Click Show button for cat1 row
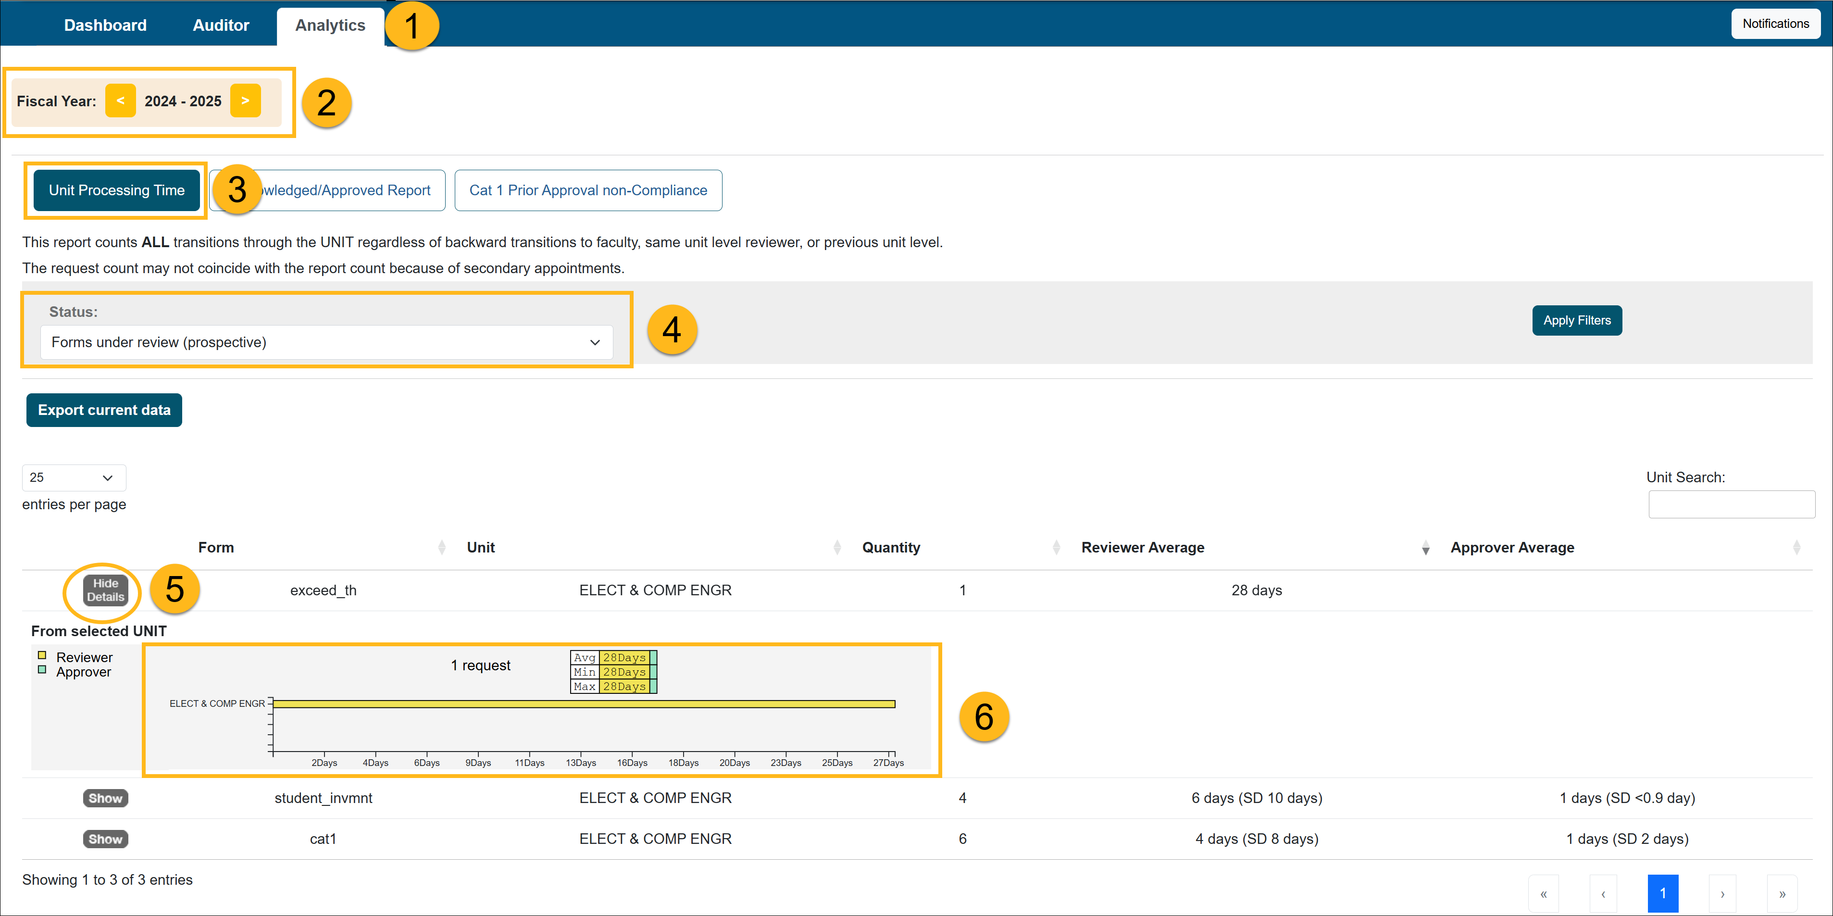Viewport: 1833px width, 916px height. click(105, 839)
